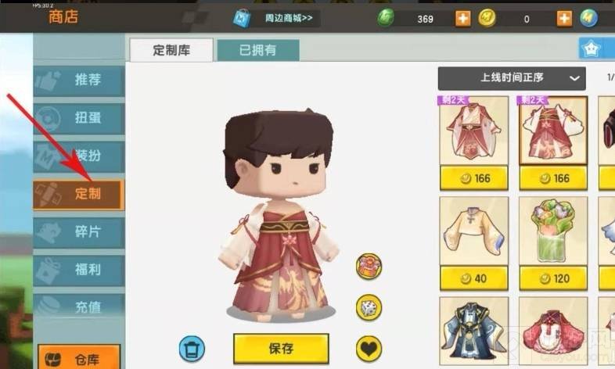Click the dice randomize icon
The height and width of the screenshot is (369, 615).
[369, 307]
